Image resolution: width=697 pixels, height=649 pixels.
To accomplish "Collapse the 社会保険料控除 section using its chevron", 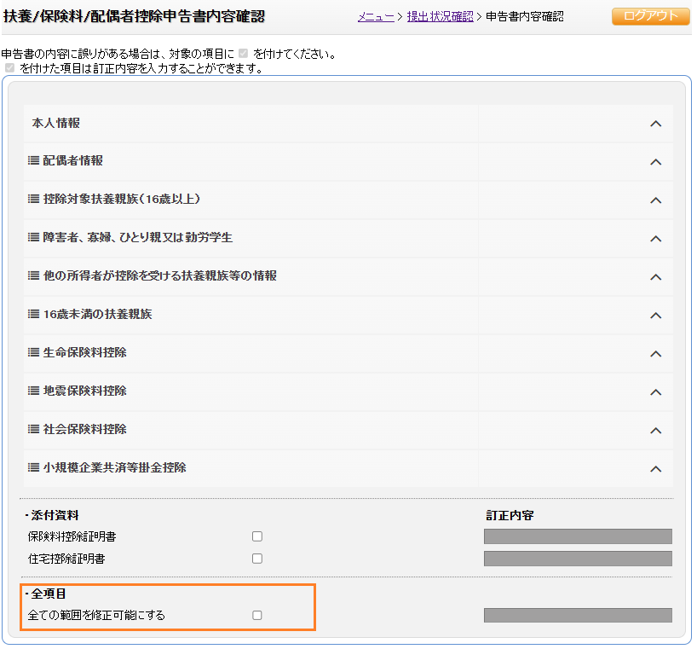I will tap(655, 431).
